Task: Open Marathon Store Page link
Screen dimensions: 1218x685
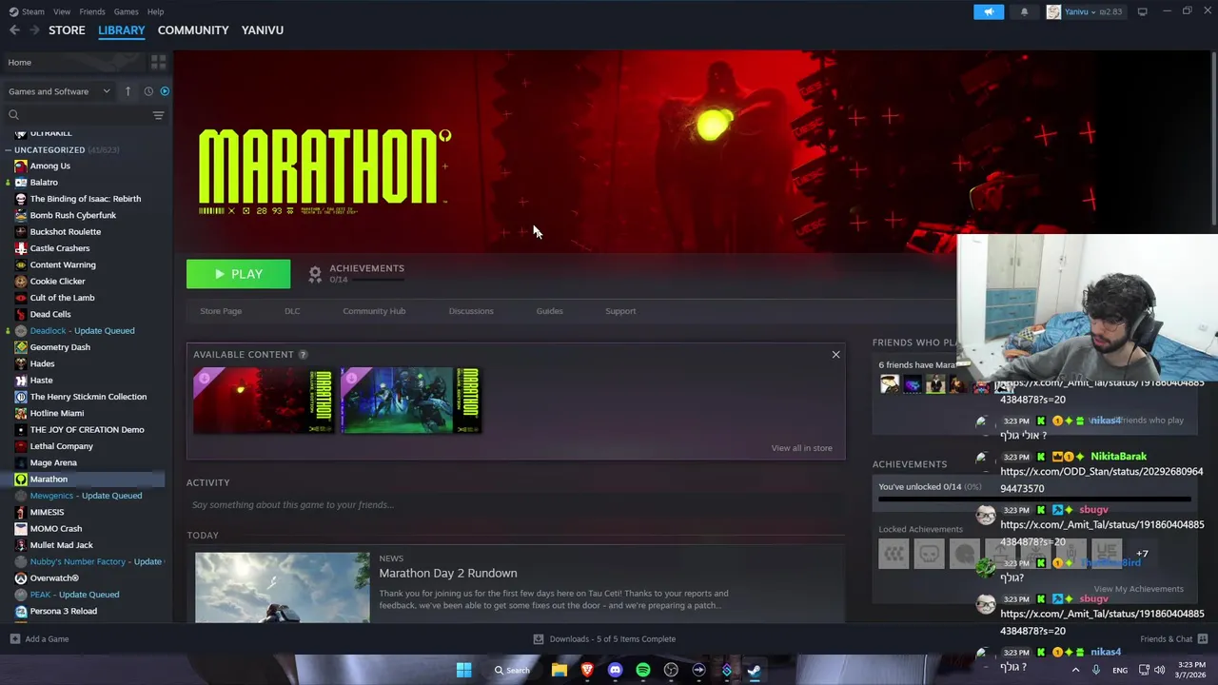Action: click(221, 311)
